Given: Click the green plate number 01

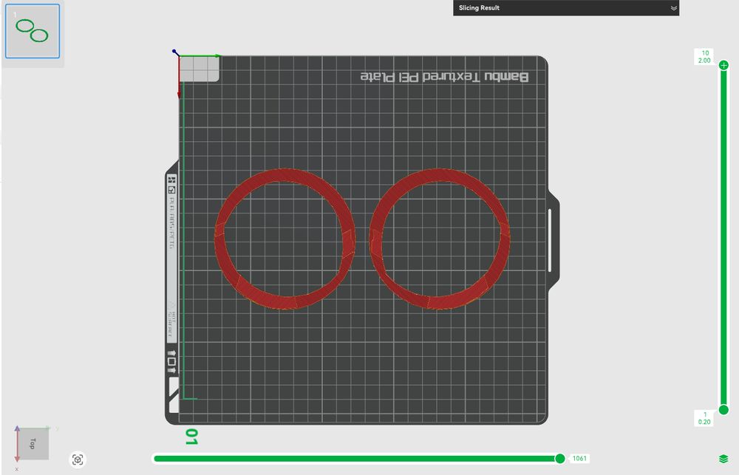Looking at the screenshot, I should (191, 437).
